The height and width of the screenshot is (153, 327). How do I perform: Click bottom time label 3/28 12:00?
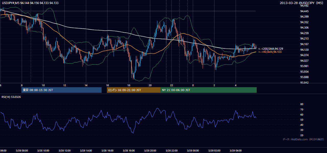click(x=65, y=150)
